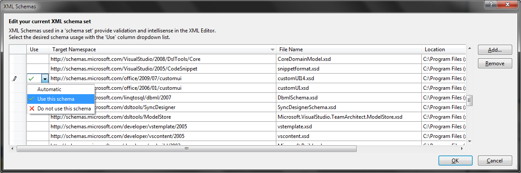Click the Remove button
The image size is (521, 173).
[495, 64]
